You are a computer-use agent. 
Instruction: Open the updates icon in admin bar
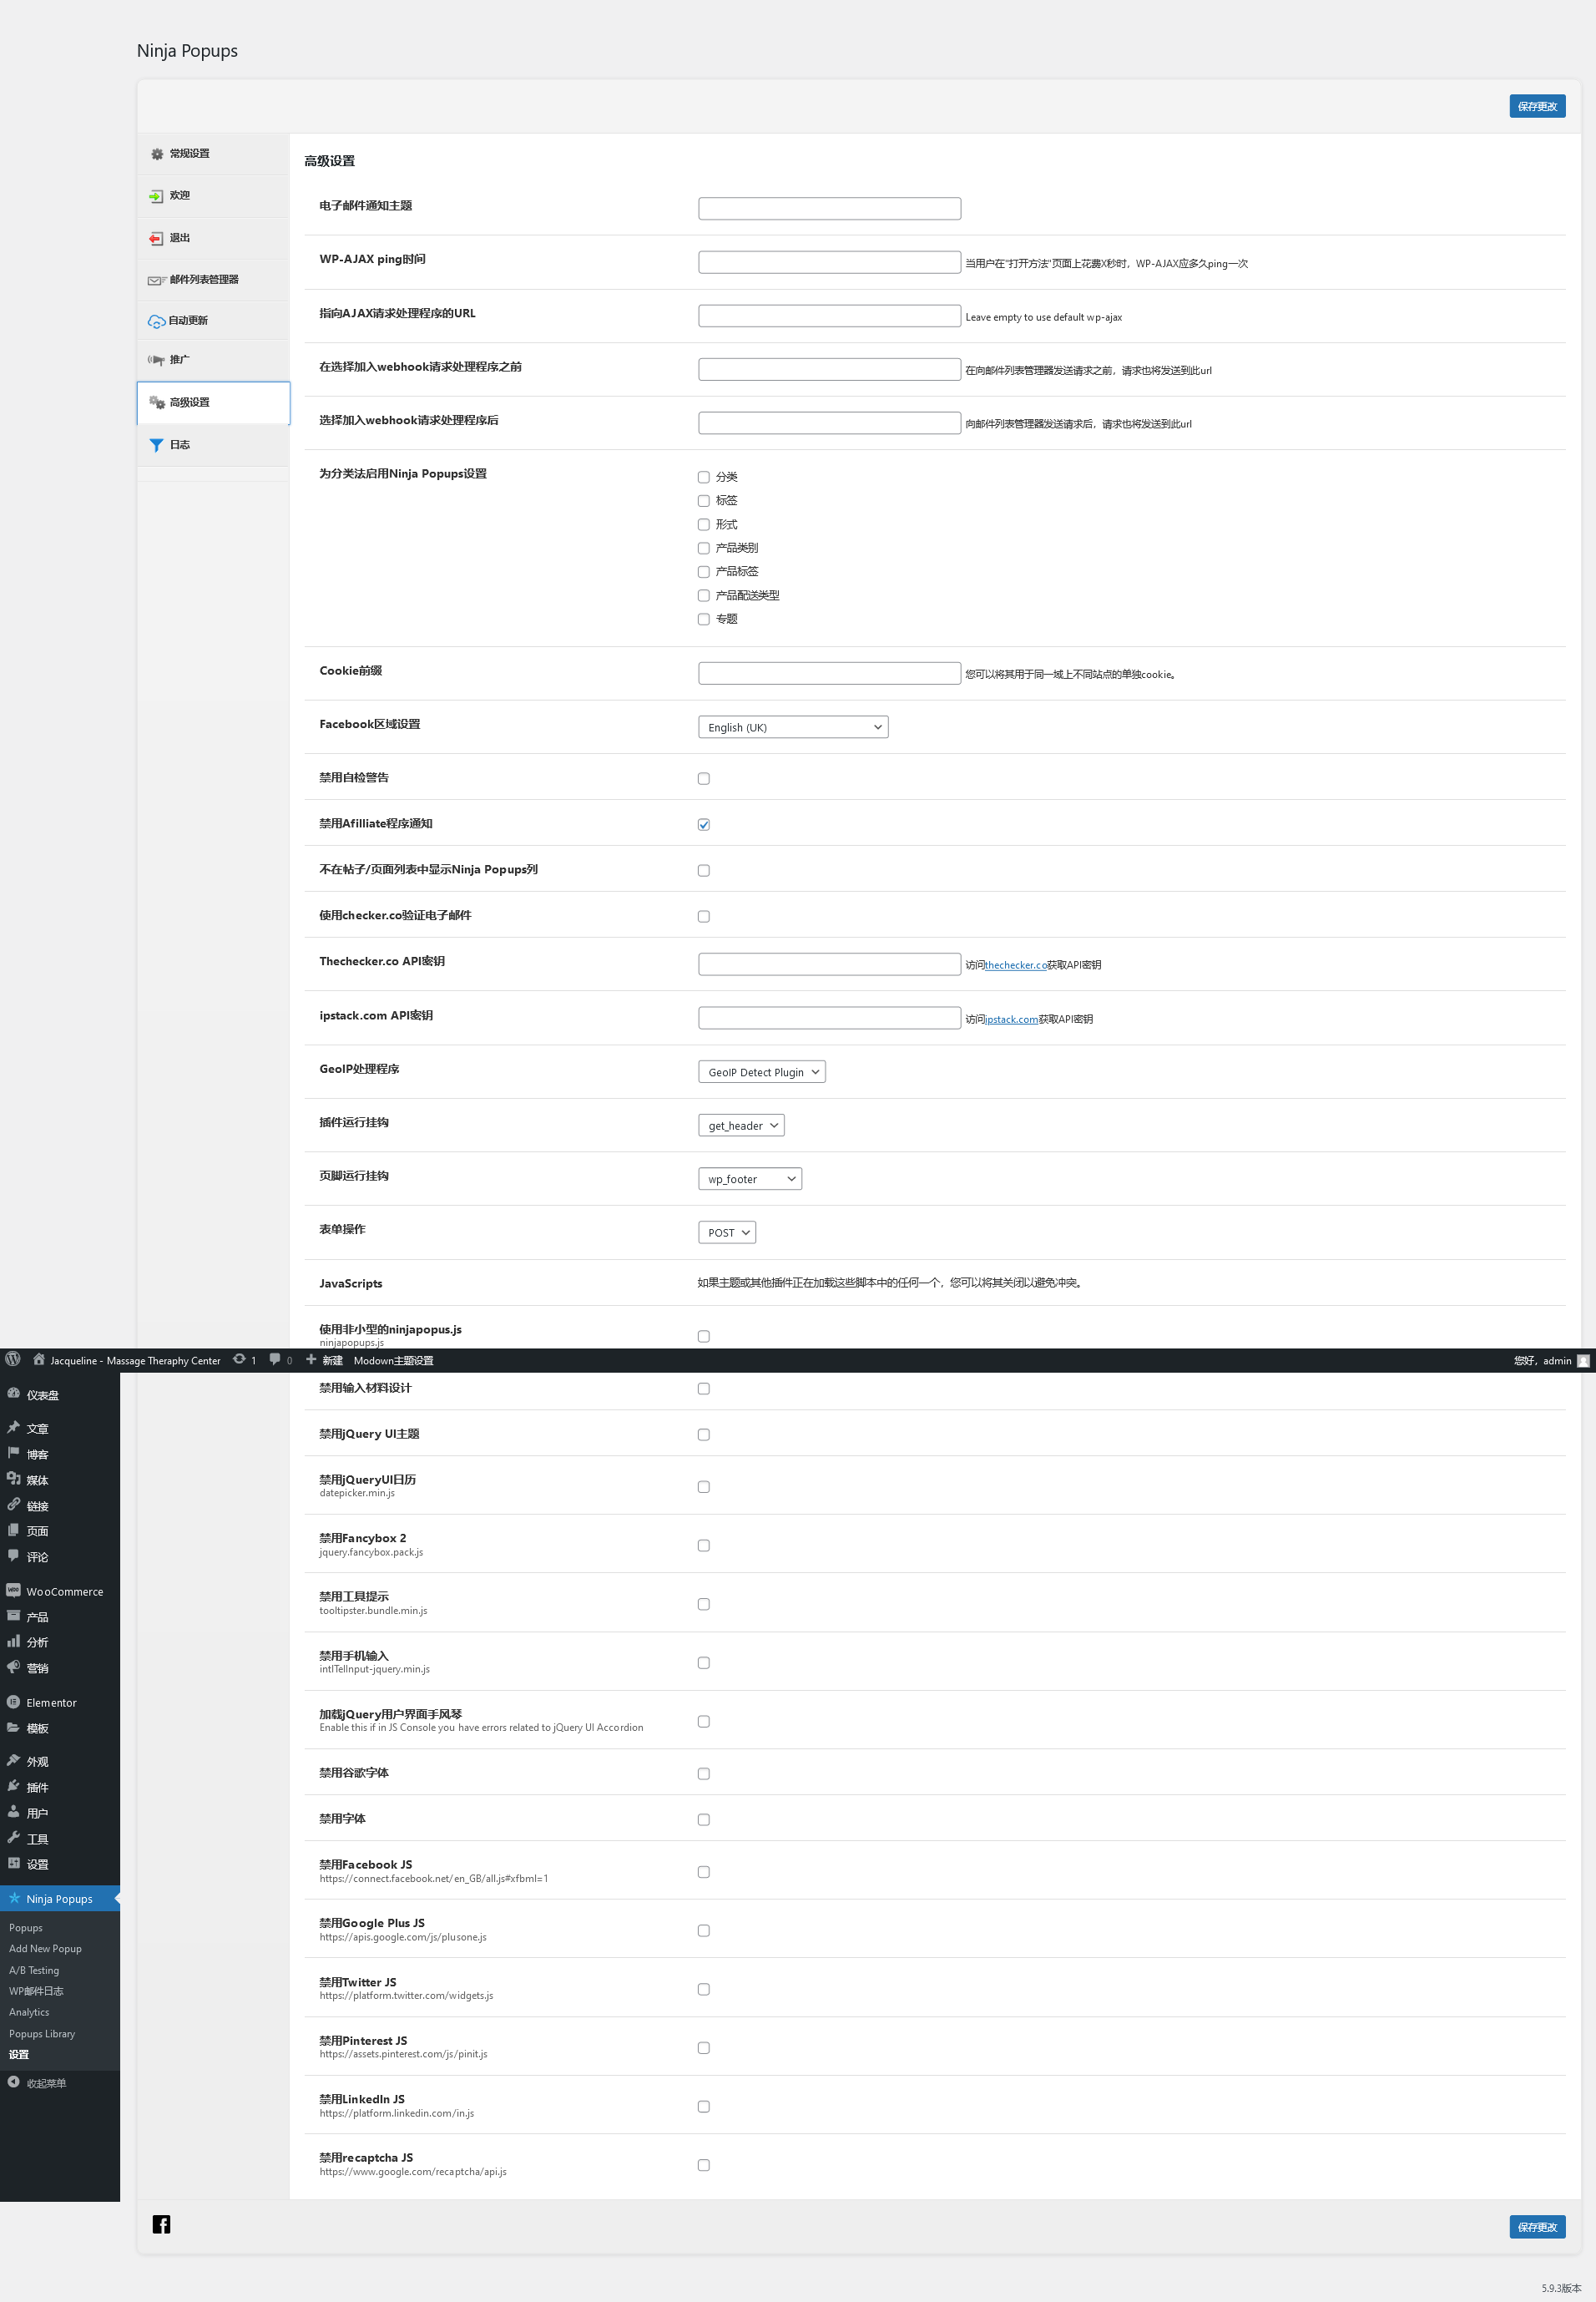[240, 1359]
